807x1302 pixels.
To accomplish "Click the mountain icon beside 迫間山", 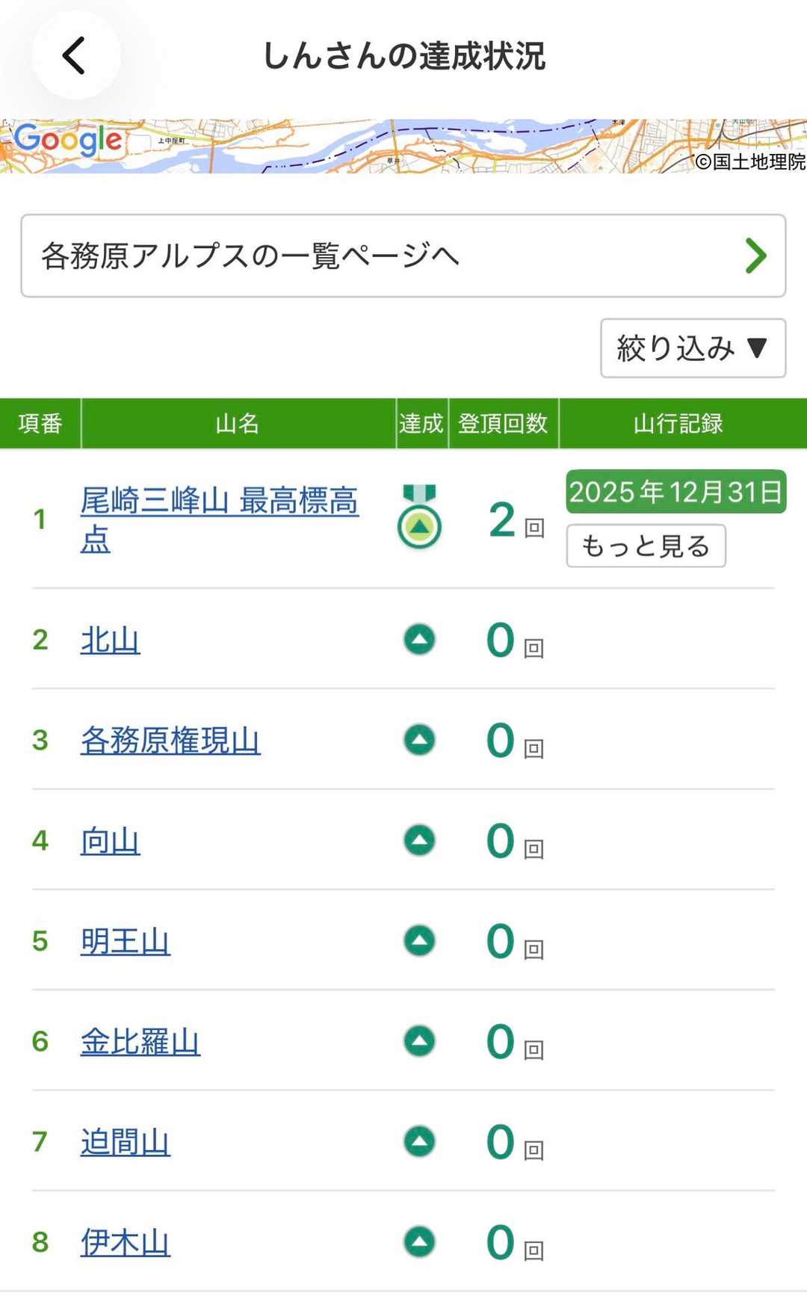I will tap(419, 1141).
